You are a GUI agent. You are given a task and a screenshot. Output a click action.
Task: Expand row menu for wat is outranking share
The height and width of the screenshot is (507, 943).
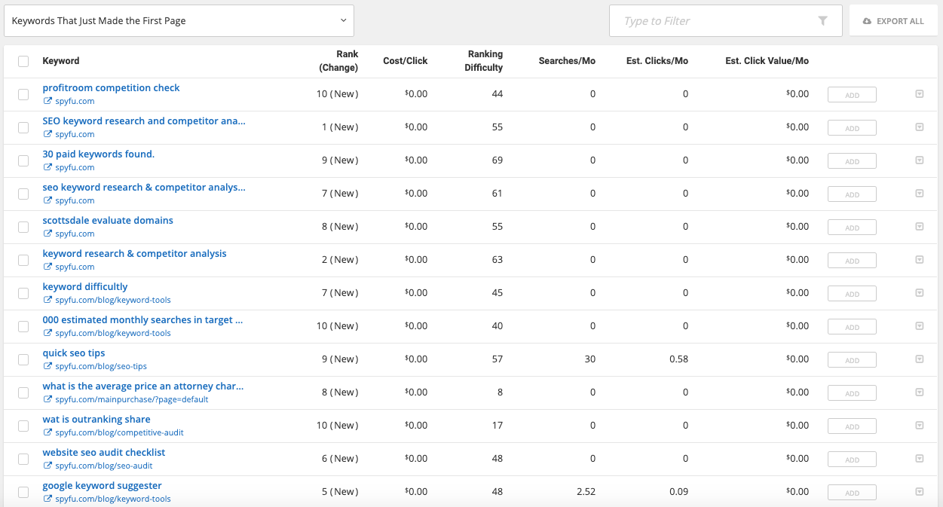919,426
